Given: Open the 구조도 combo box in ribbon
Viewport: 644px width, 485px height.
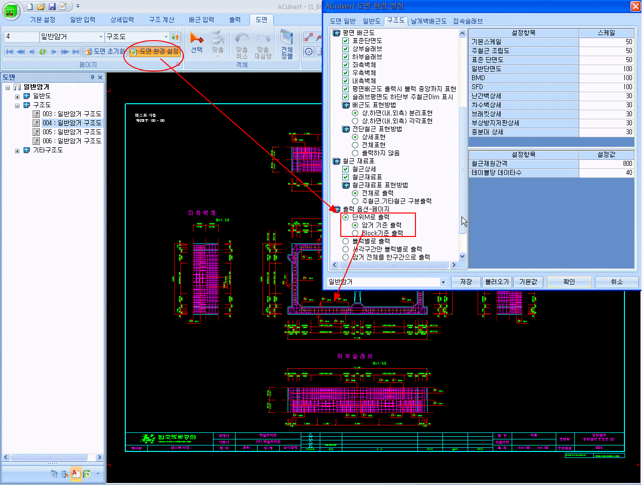Looking at the screenshot, I should (137, 37).
